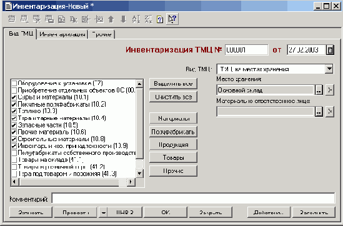Uncheck Покупные полуфабрикаты (10.2)
The width and height of the screenshot is (343, 226).
(x=14, y=104)
